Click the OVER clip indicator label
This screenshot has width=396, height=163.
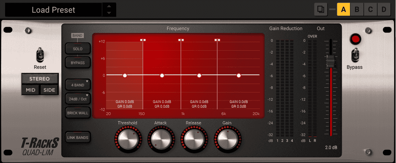(x=312, y=36)
